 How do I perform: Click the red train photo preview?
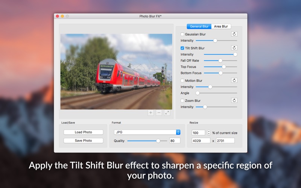point(116,71)
